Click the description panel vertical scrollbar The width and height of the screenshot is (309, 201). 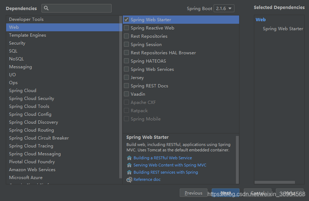coord(237,160)
